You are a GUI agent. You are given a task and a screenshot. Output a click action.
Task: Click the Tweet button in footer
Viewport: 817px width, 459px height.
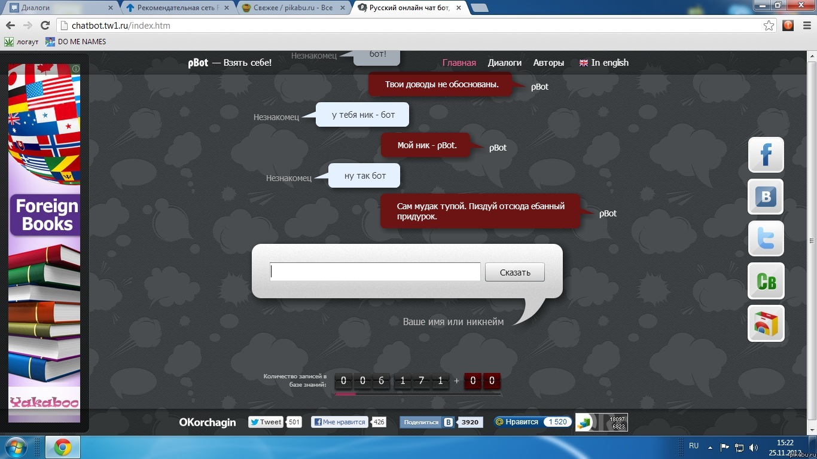(x=266, y=422)
